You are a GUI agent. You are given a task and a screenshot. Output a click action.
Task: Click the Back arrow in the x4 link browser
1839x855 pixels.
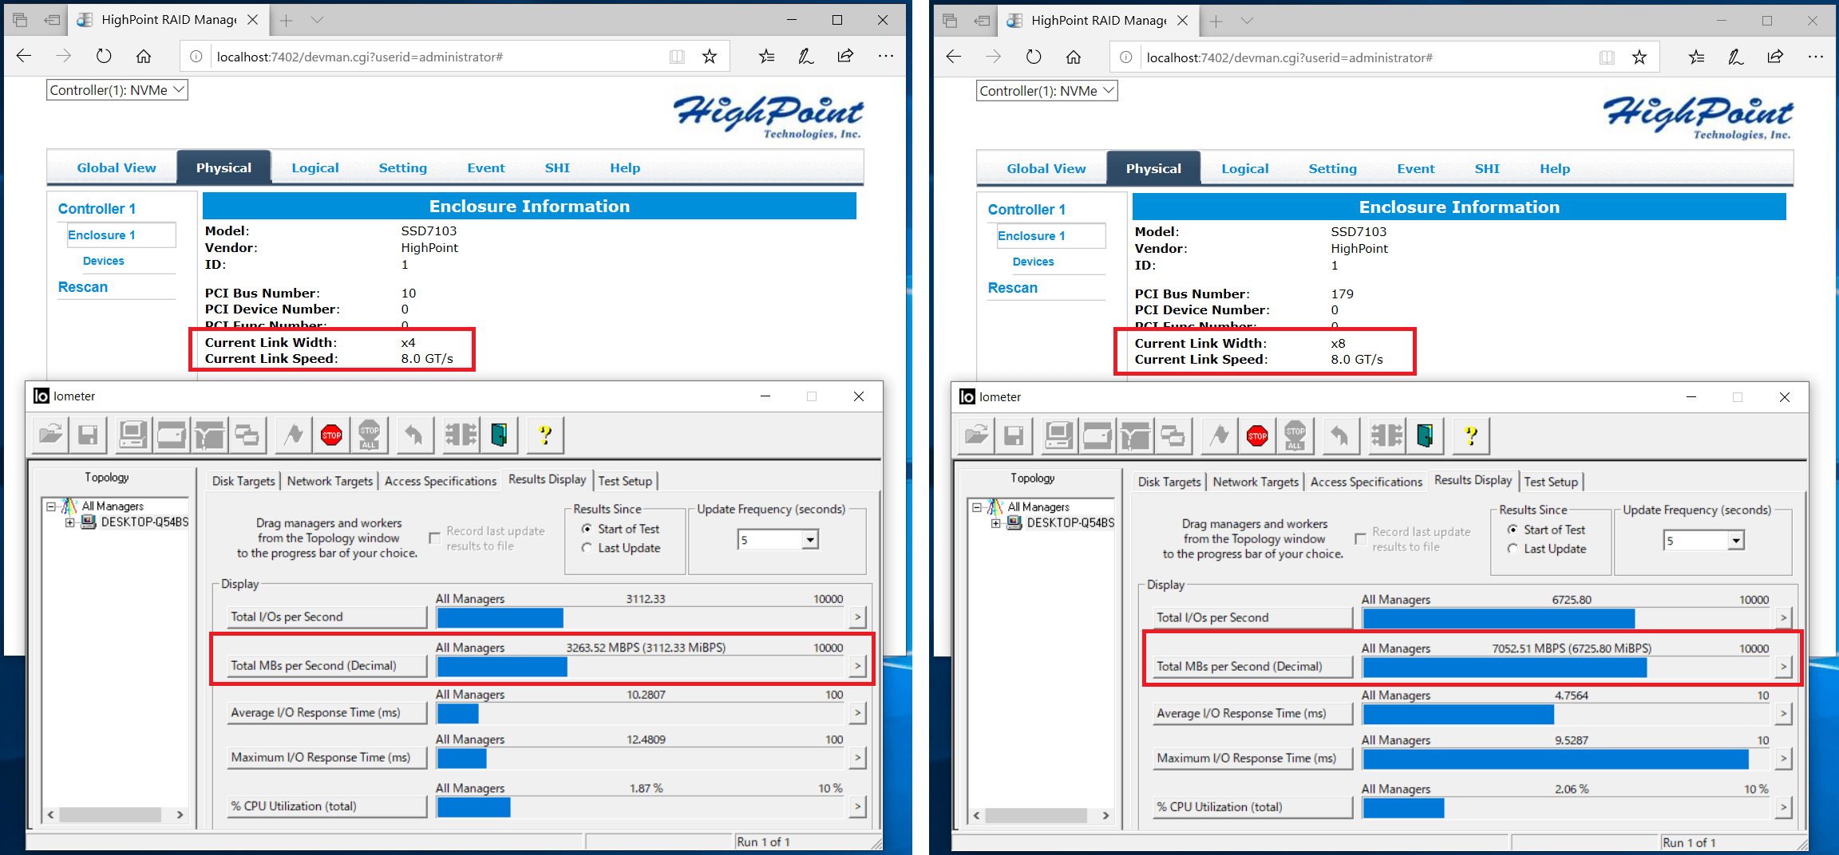[x=24, y=56]
